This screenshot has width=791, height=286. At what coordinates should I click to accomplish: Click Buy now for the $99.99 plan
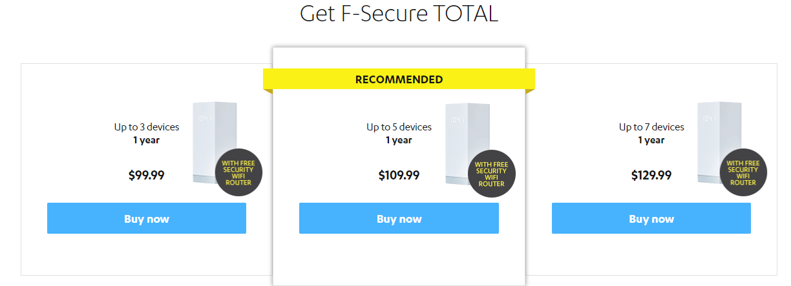point(147,218)
